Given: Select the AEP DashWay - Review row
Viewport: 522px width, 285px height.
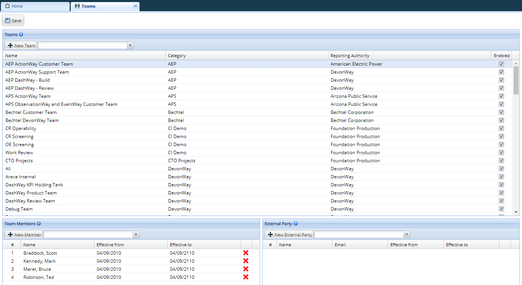Looking at the screenshot, I should click(x=258, y=88).
